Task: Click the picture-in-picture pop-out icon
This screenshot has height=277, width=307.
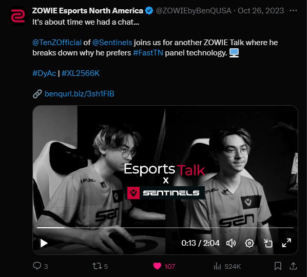Action: 268,243
